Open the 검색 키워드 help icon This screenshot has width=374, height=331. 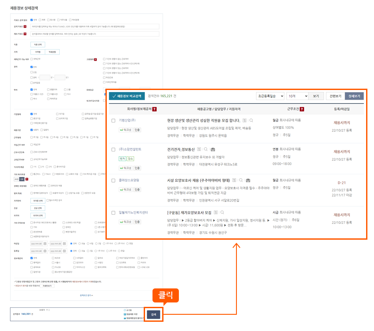(x=25, y=27)
